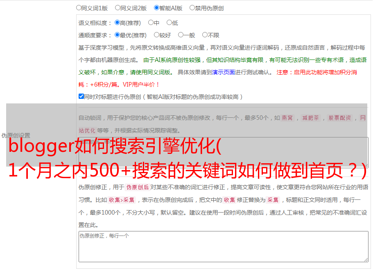Click the 减肥茶 example keyword tag
This screenshot has width=373, height=270.
pyautogui.click(x=310, y=118)
